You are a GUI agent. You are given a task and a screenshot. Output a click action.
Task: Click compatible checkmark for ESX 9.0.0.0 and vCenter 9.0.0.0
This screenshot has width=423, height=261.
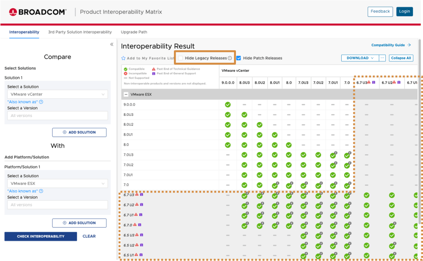coord(228,104)
